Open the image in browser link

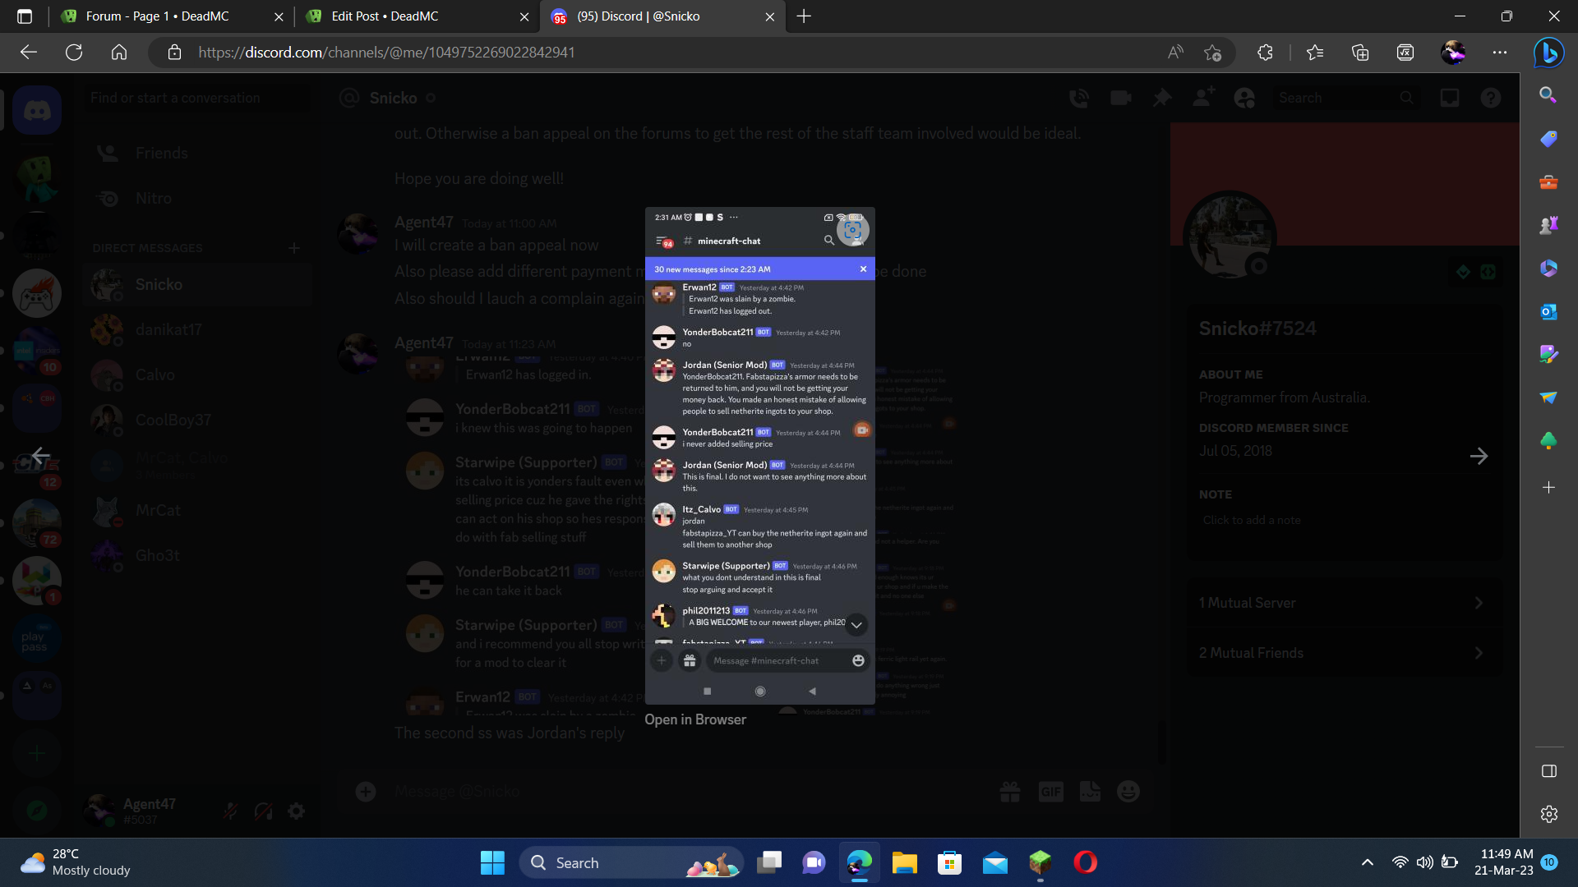(695, 719)
